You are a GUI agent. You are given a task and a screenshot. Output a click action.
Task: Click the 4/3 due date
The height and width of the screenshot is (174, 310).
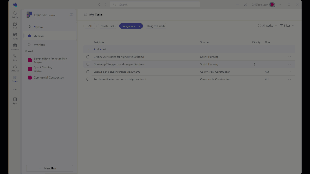[267, 72]
